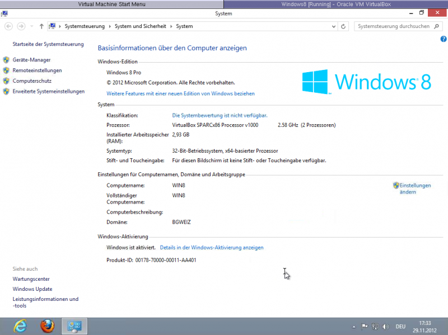Open Computerschutz settings

click(32, 81)
